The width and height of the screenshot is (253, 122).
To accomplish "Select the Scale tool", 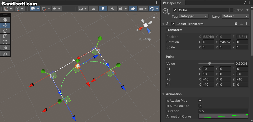I will click(x=5, y=36).
